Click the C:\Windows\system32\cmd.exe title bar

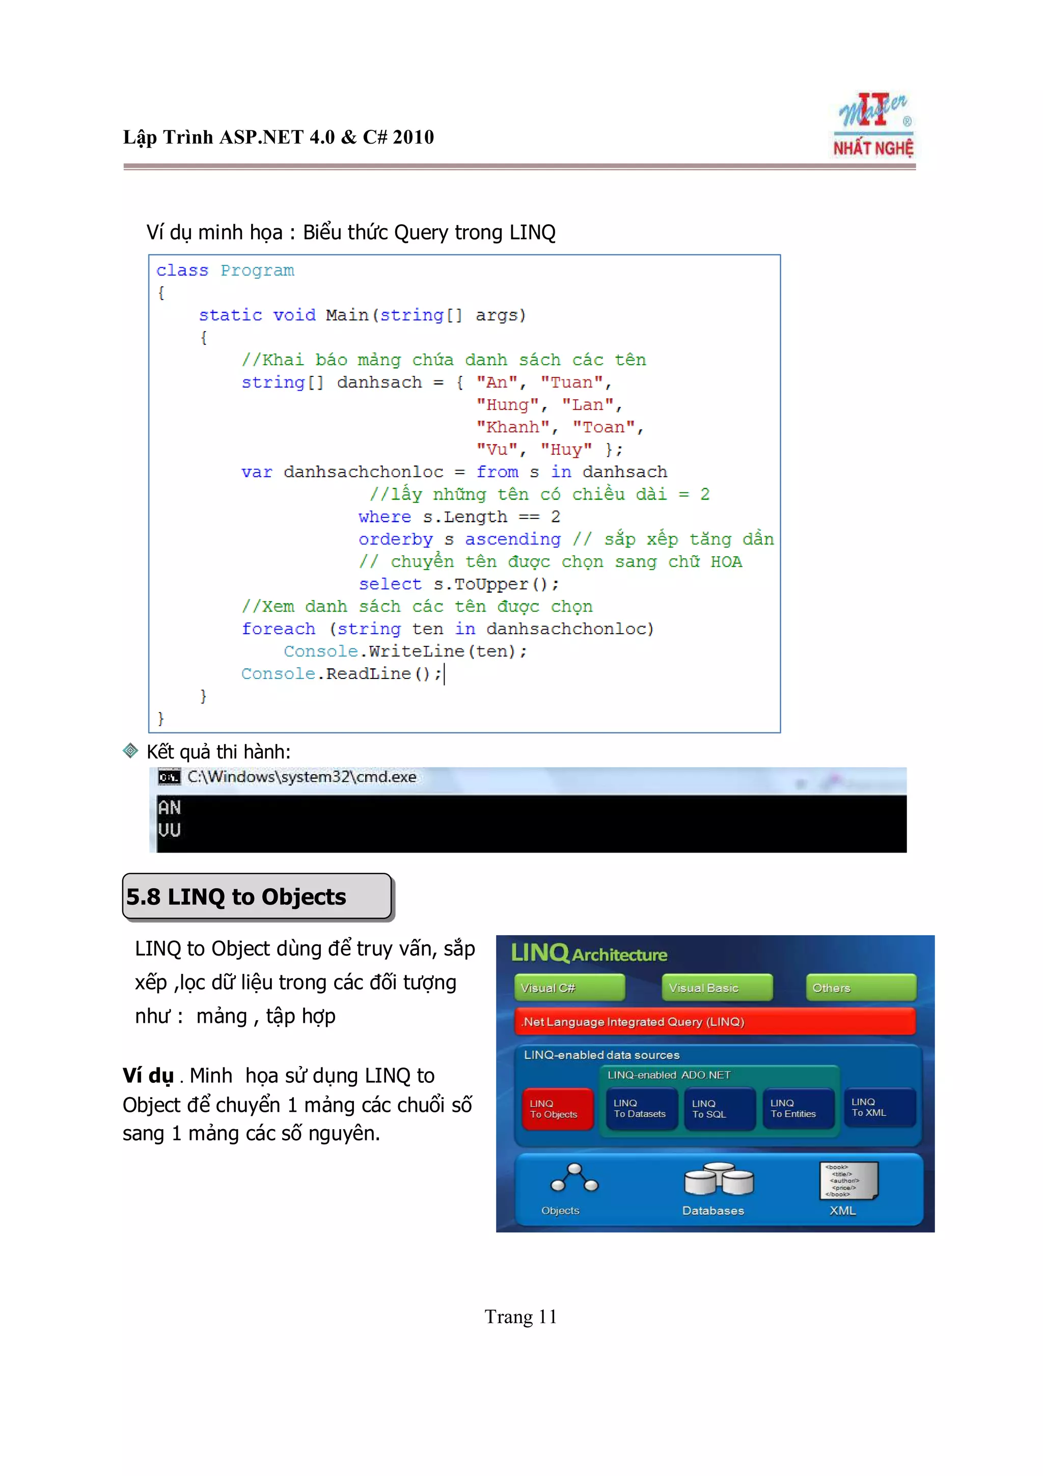coord(301,777)
